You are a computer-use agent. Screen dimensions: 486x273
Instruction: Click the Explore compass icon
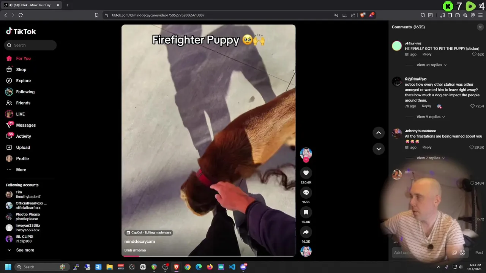point(9,81)
